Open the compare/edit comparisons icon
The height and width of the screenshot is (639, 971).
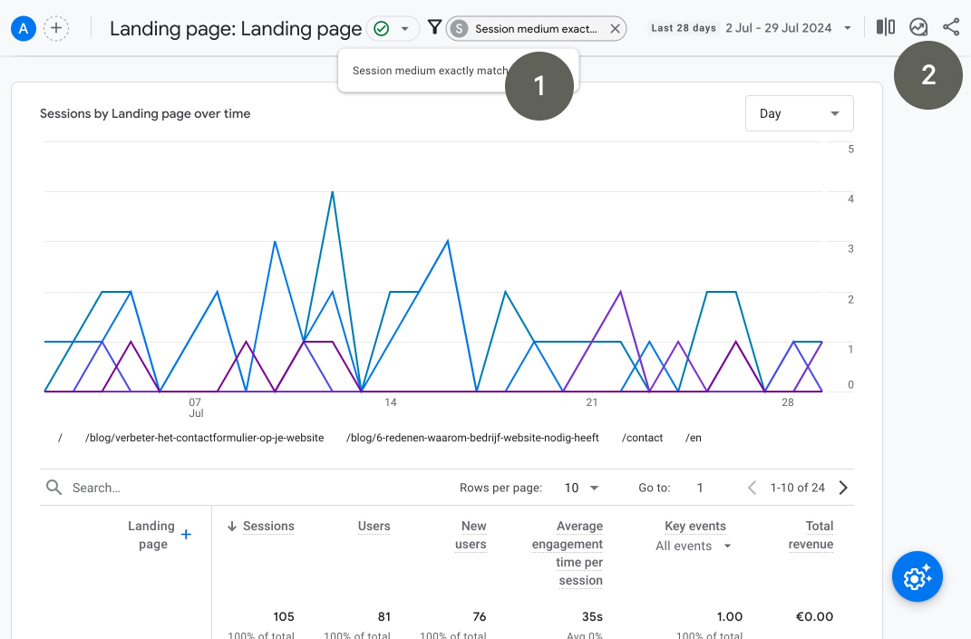[886, 27]
